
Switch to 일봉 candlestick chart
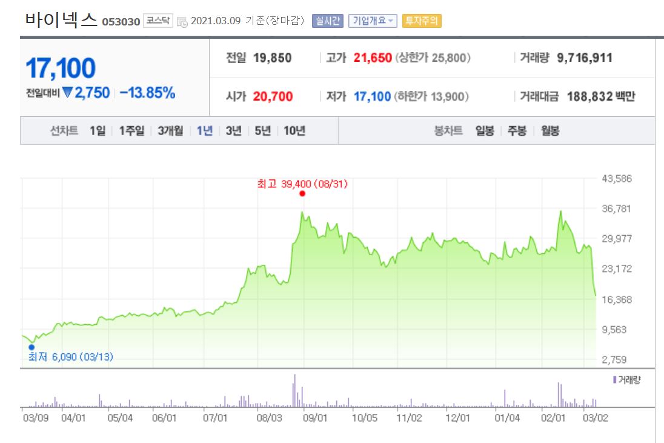(485, 131)
